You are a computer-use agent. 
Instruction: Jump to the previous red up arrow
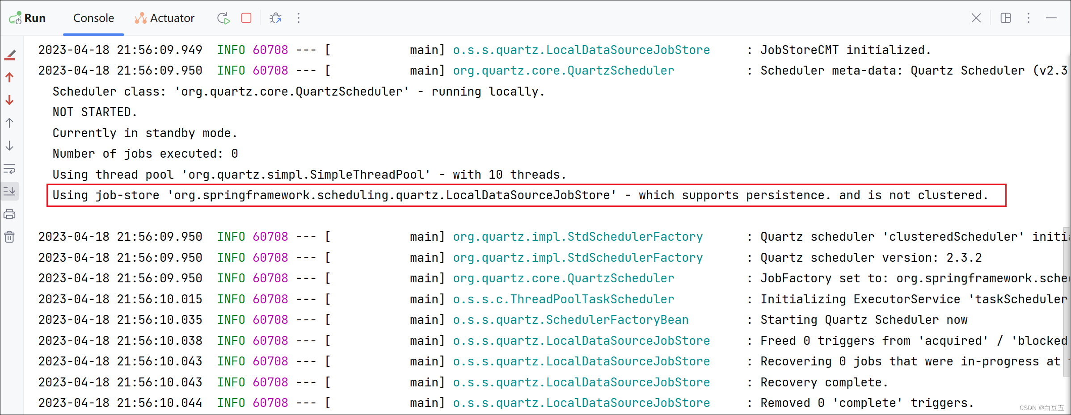tap(10, 78)
